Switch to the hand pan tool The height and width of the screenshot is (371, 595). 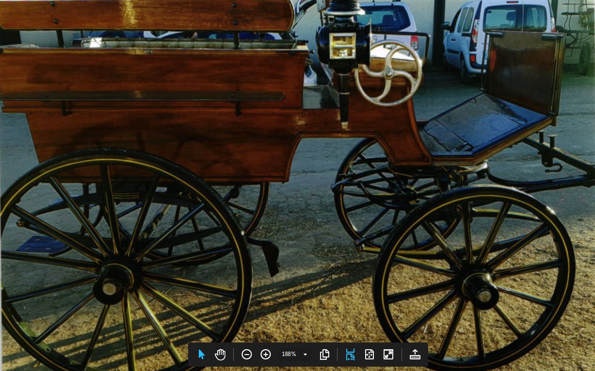pyautogui.click(x=221, y=355)
